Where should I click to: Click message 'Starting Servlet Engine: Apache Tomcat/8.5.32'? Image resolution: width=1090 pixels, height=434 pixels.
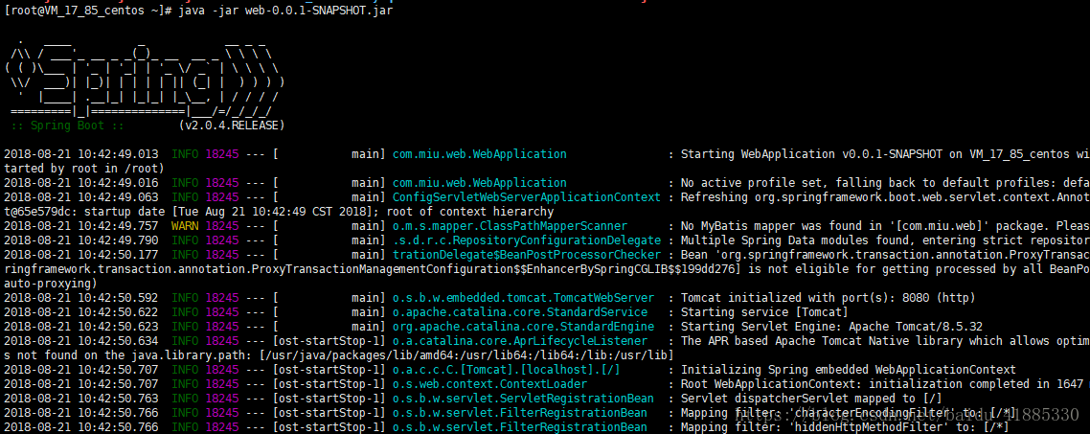[x=832, y=326]
